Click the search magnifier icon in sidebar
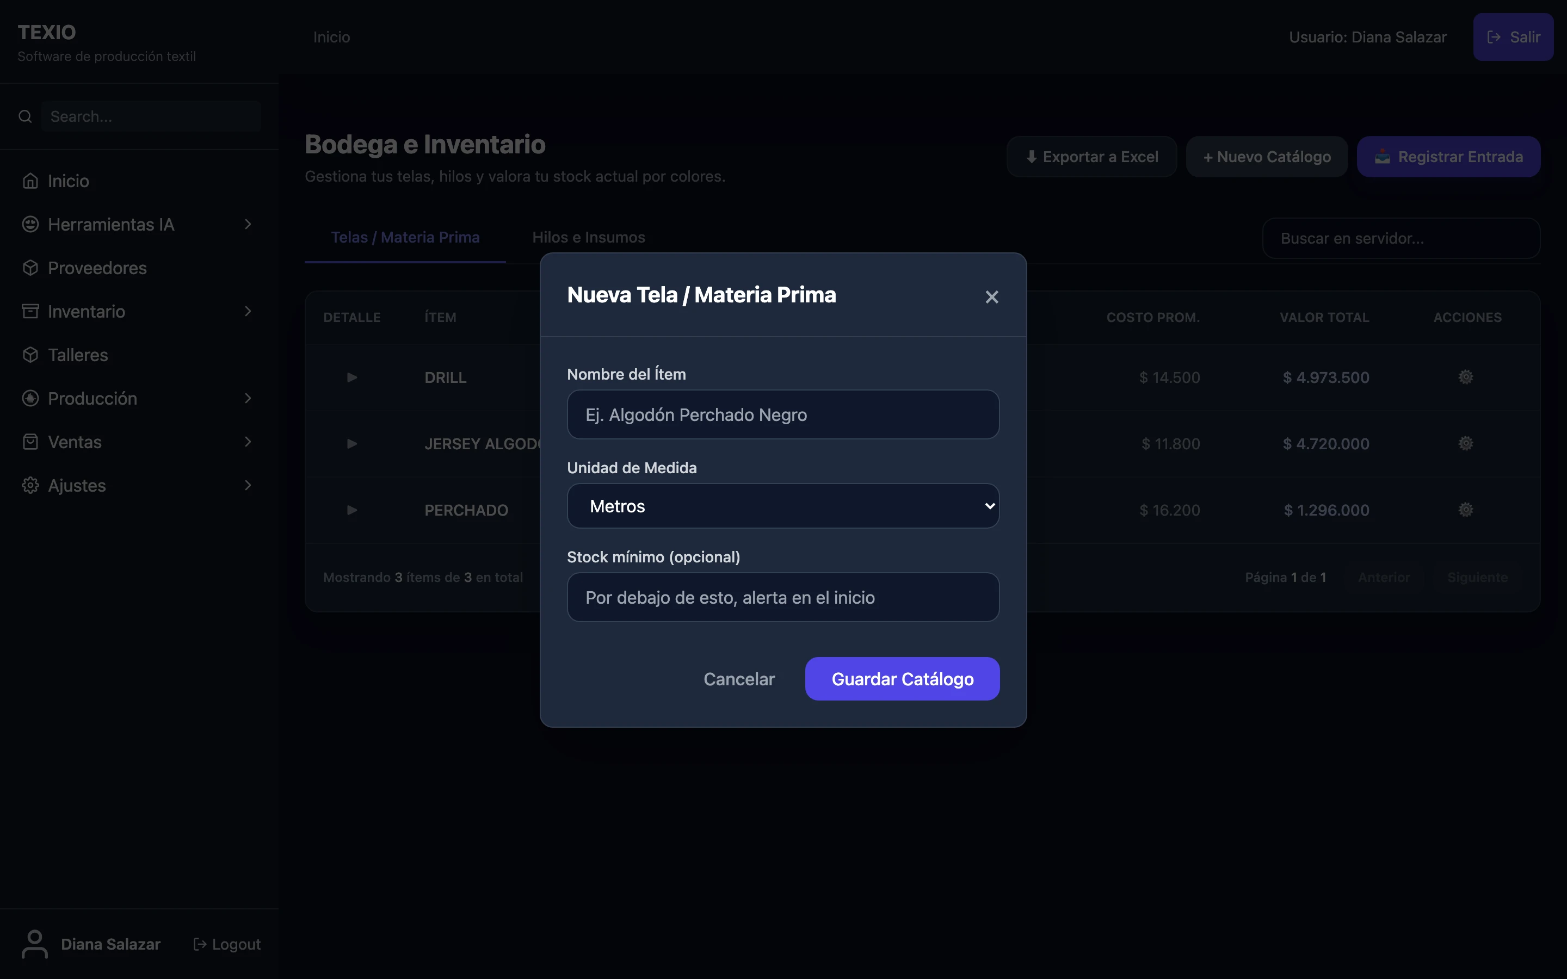Viewport: 1567px width, 979px height. 25,116
